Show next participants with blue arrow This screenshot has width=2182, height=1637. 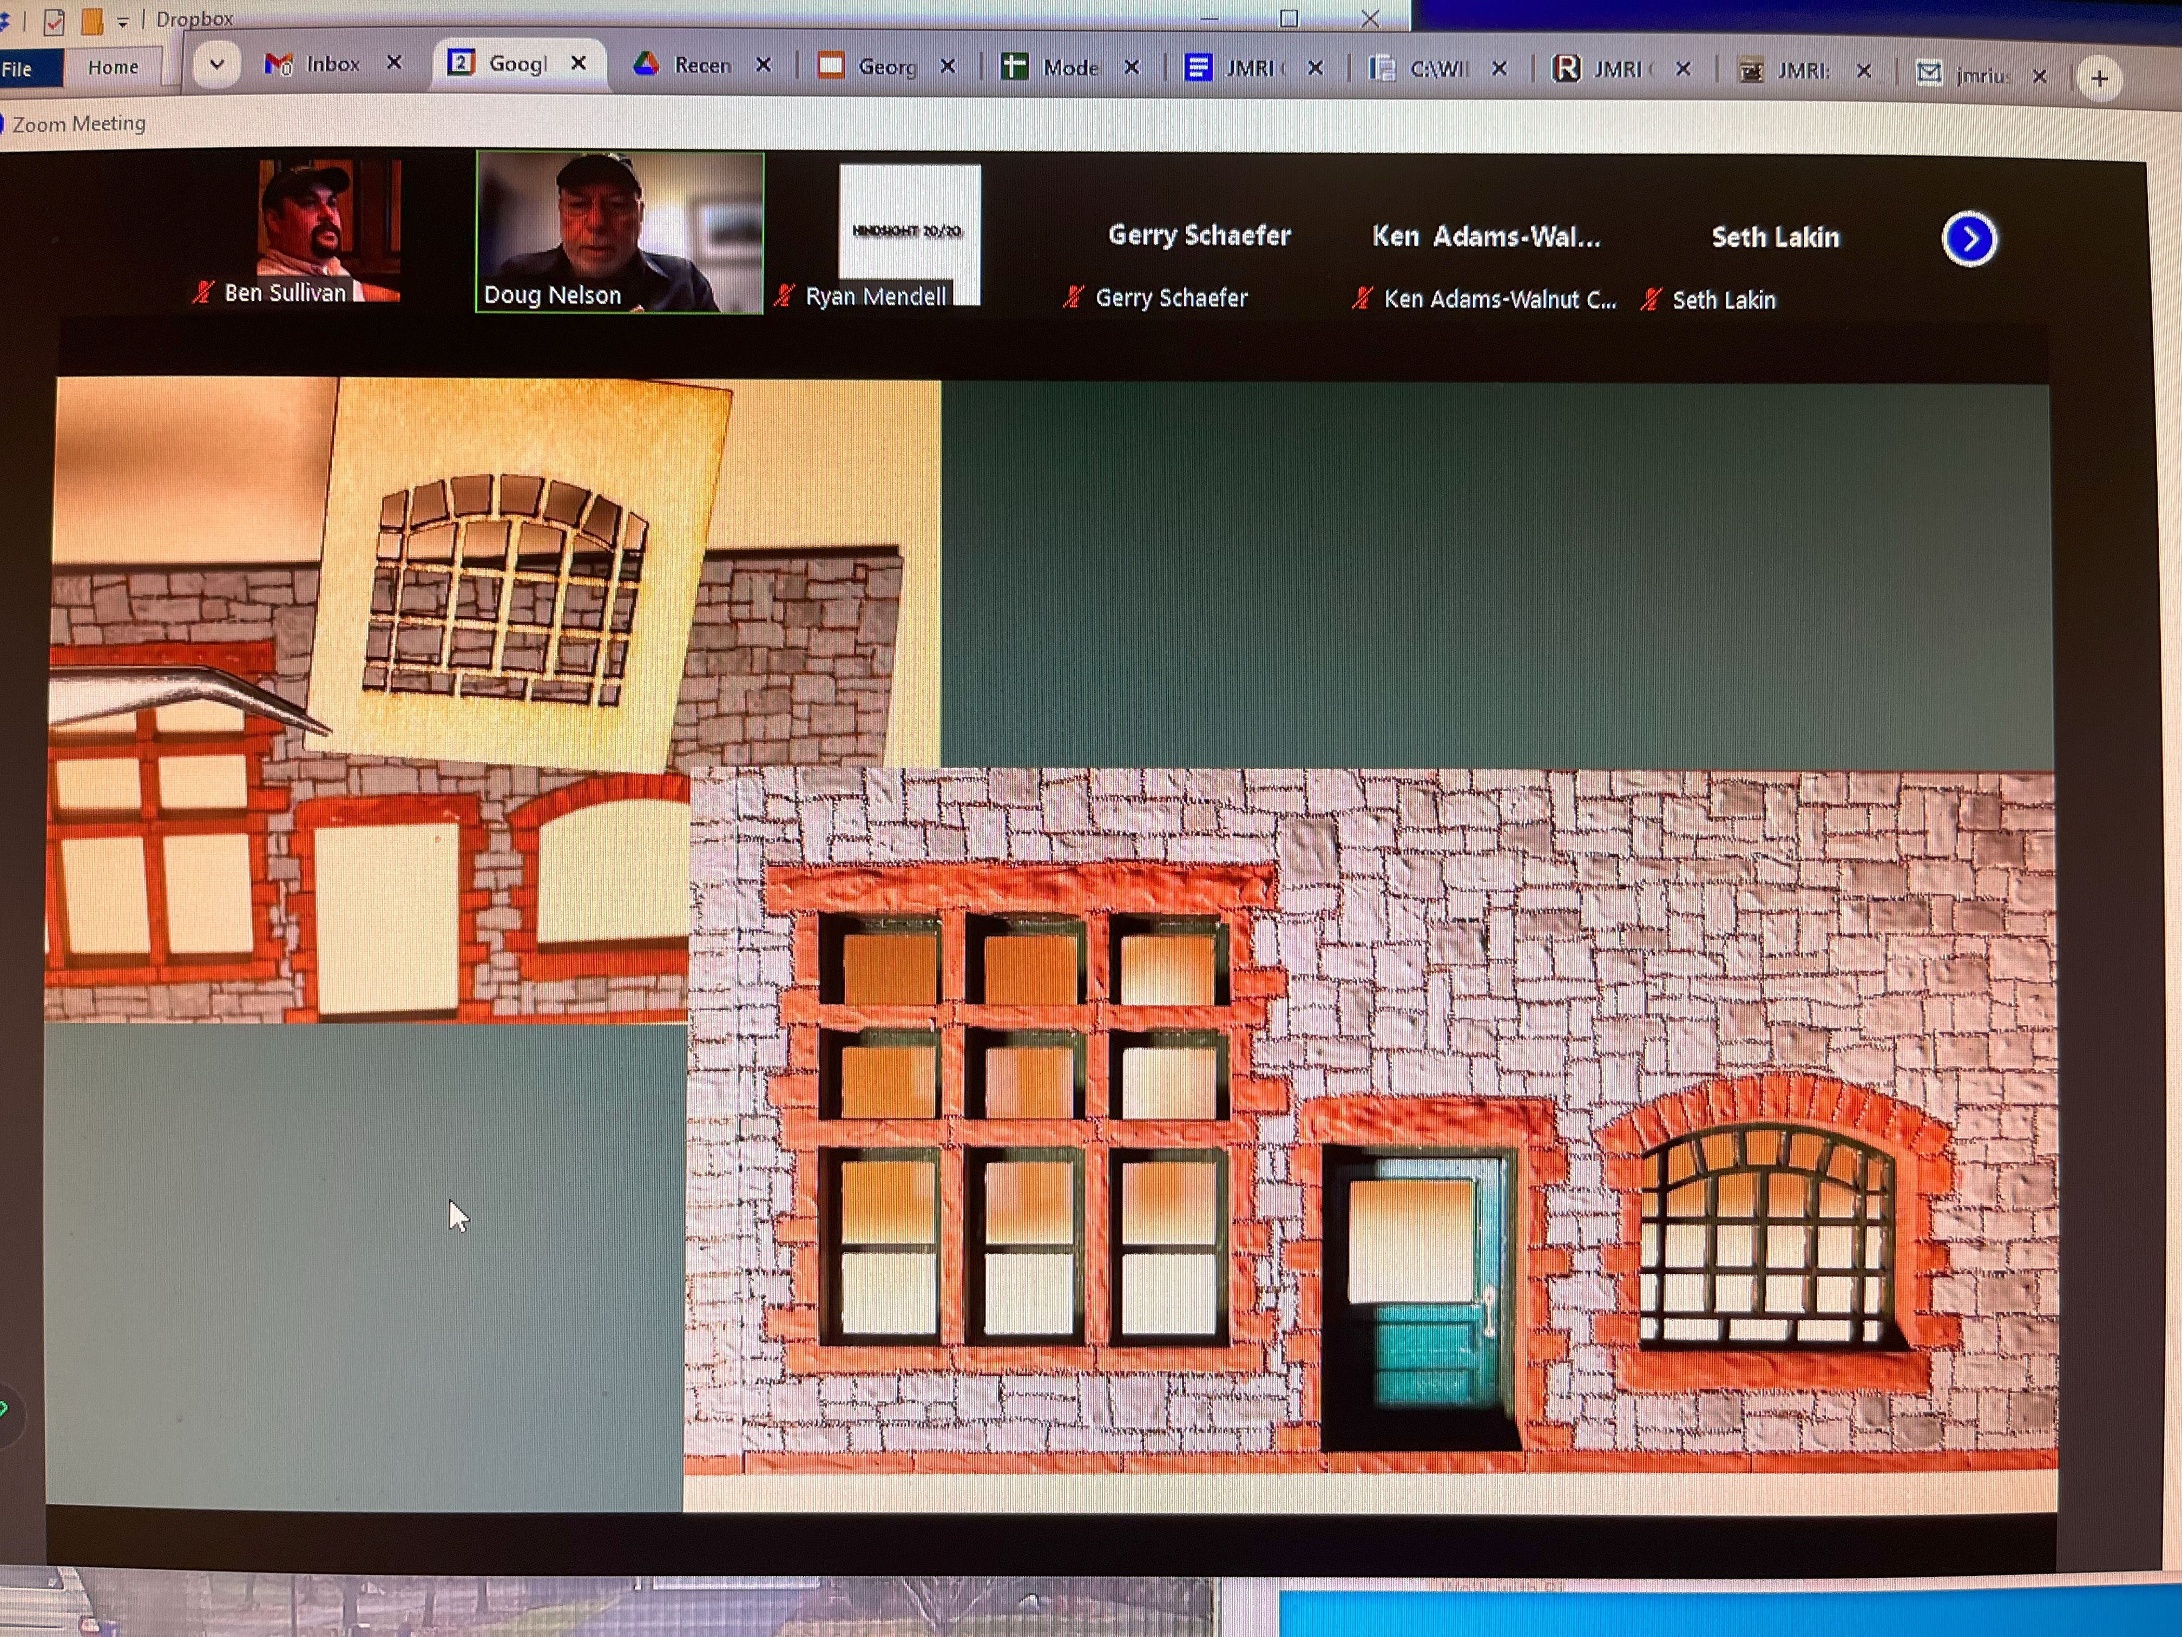coord(1969,240)
